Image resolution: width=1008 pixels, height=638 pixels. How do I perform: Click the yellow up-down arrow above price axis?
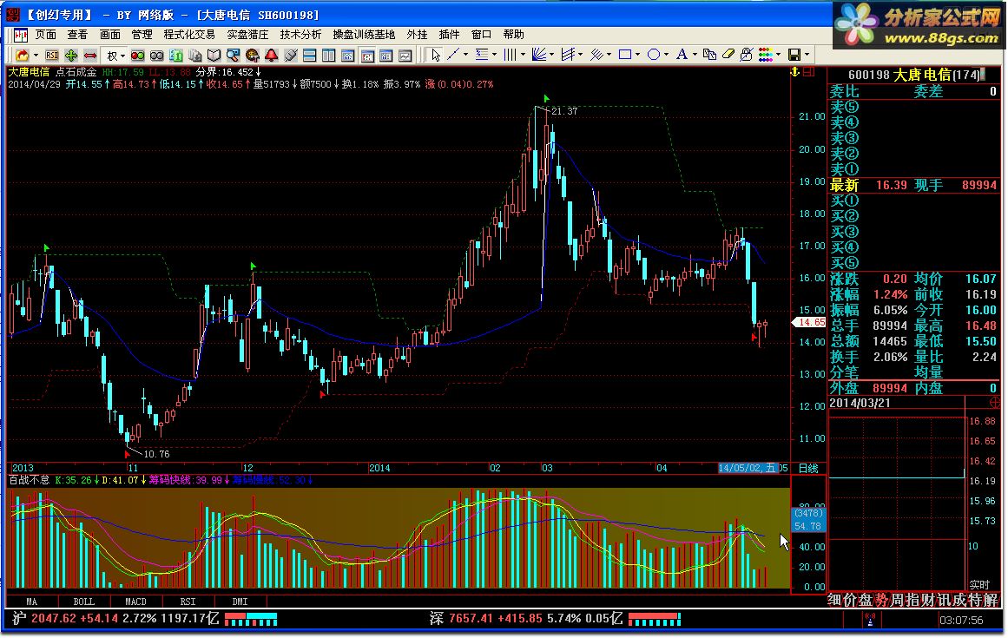tap(795, 72)
